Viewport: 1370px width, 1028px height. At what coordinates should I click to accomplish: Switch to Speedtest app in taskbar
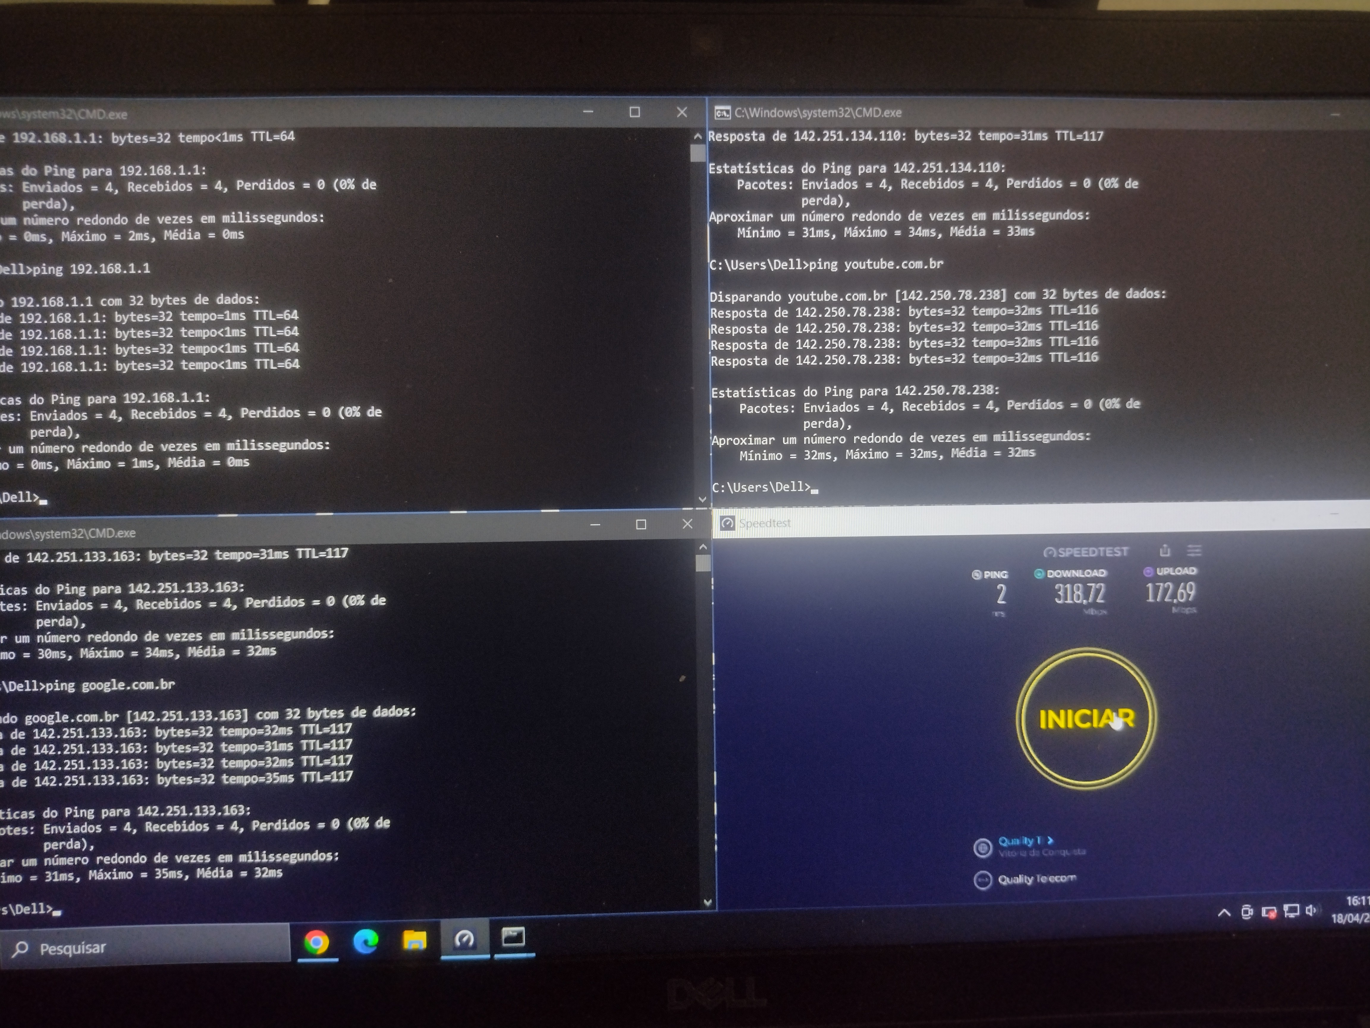(464, 939)
